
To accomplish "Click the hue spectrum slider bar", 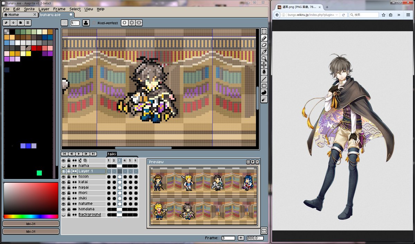I will click(x=31, y=217).
